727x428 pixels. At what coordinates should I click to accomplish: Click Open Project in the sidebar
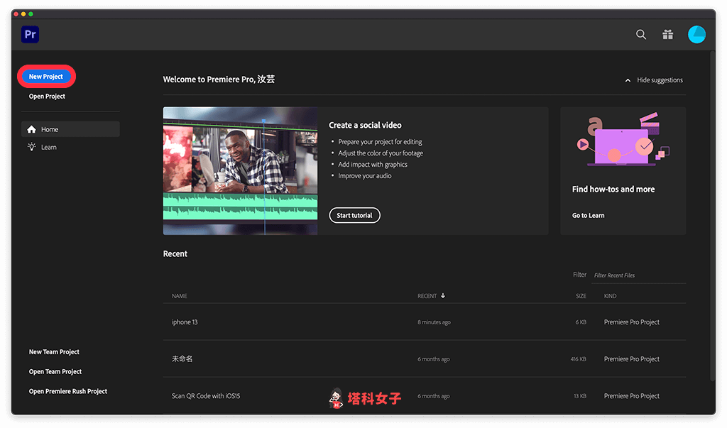coord(47,96)
